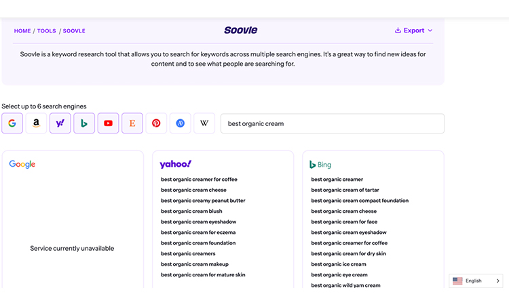
Task: Select 'best organic cream foundation'
Action: [198, 243]
